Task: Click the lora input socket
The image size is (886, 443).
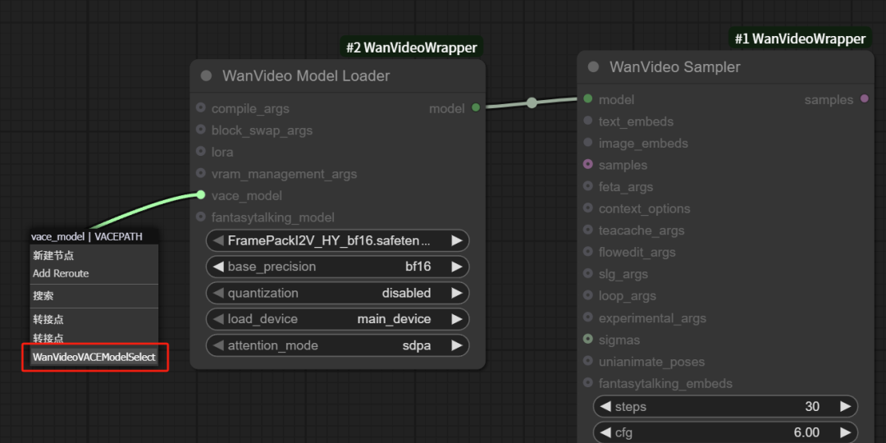Action: [x=201, y=152]
